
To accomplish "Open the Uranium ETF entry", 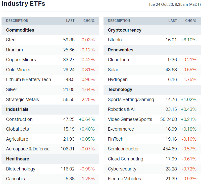I will [x=14, y=50].
